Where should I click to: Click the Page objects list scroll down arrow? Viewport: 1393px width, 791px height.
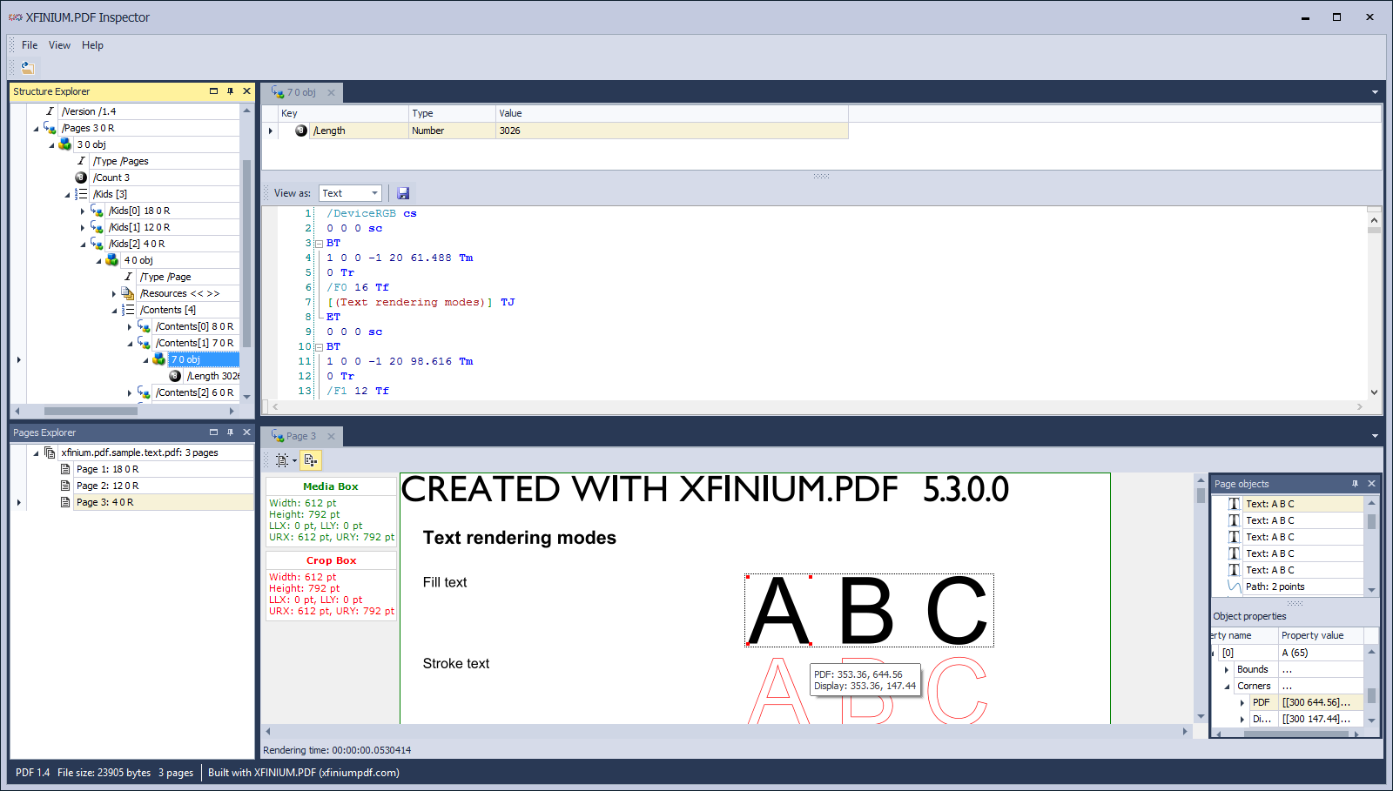(1371, 590)
